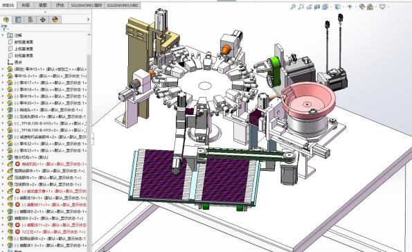Select 原点 in the feature tree
Viewport: 412px width, 252px height.
click(x=18, y=62)
